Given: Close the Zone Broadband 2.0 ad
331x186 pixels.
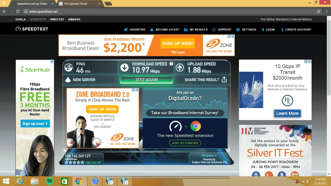Looking at the screenshot, I should coord(137,90).
